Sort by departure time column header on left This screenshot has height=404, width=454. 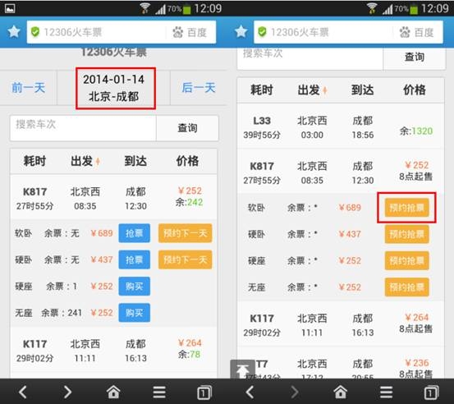85,161
